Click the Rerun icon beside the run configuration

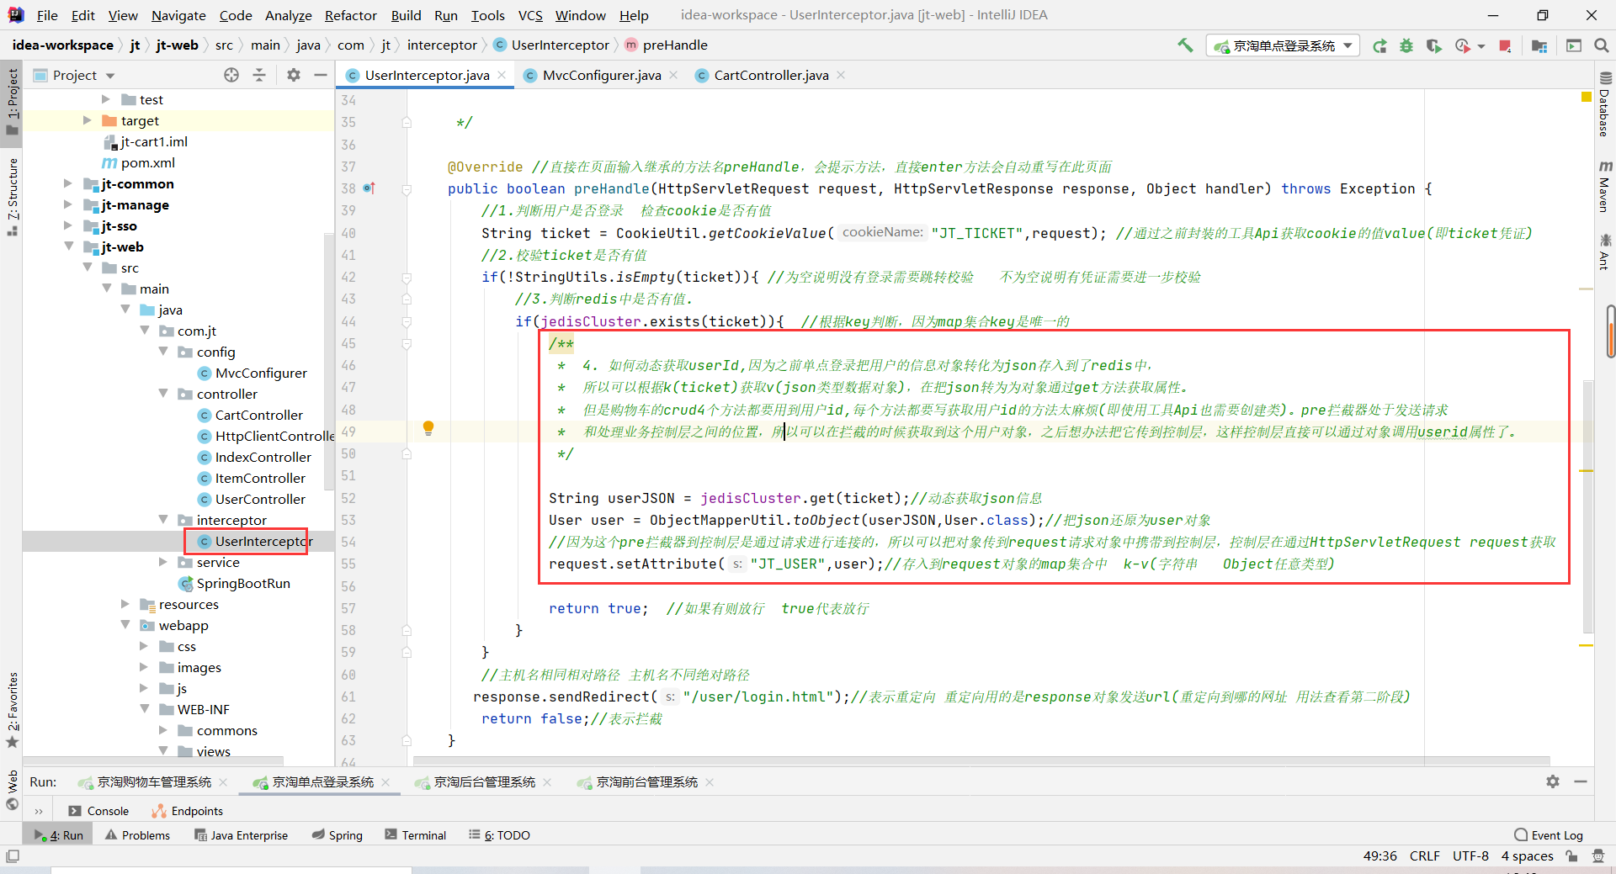pyautogui.click(x=1379, y=46)
